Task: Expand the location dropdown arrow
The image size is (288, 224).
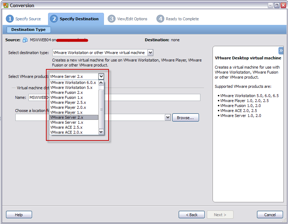Action: click(x=168, y=117)
